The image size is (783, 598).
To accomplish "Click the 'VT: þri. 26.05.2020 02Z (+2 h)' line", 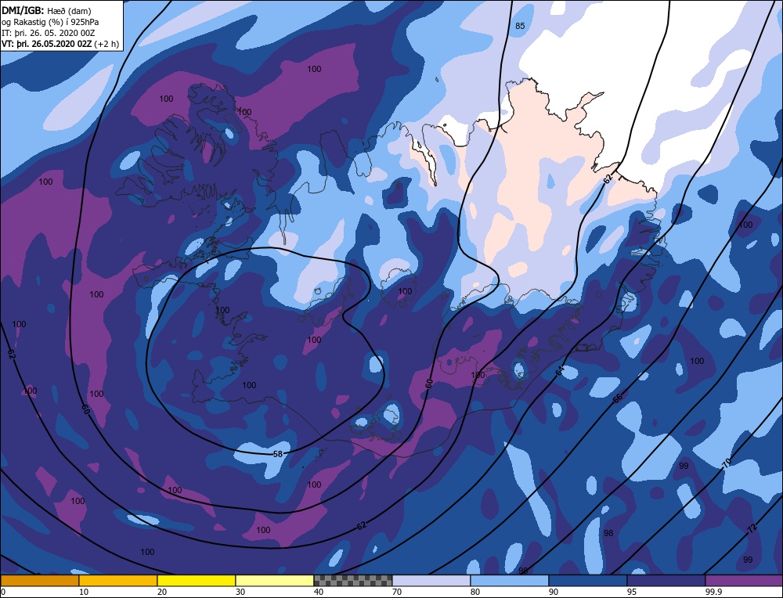I will (x=60, y=44).
